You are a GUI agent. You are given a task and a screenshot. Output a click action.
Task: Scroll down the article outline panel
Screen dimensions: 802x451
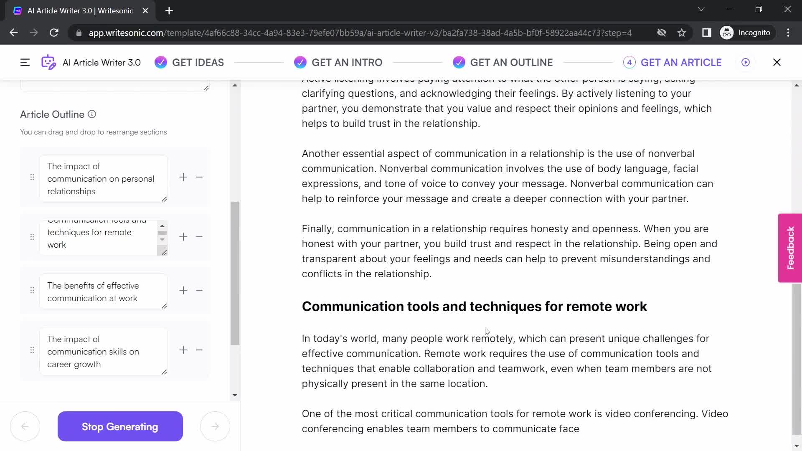pos(235,396)
